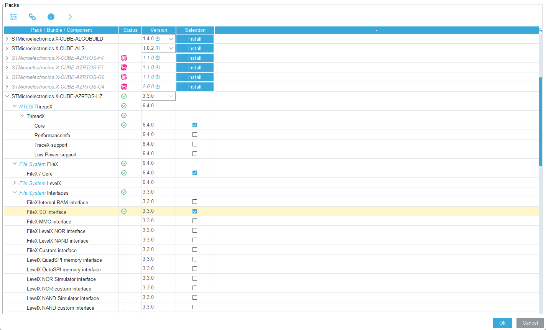Image resolution: width=546 pixels, height=330 pixels.
Task: Enable LevelX NAND custom interface checkbox
Action: [x=195, y=307]
